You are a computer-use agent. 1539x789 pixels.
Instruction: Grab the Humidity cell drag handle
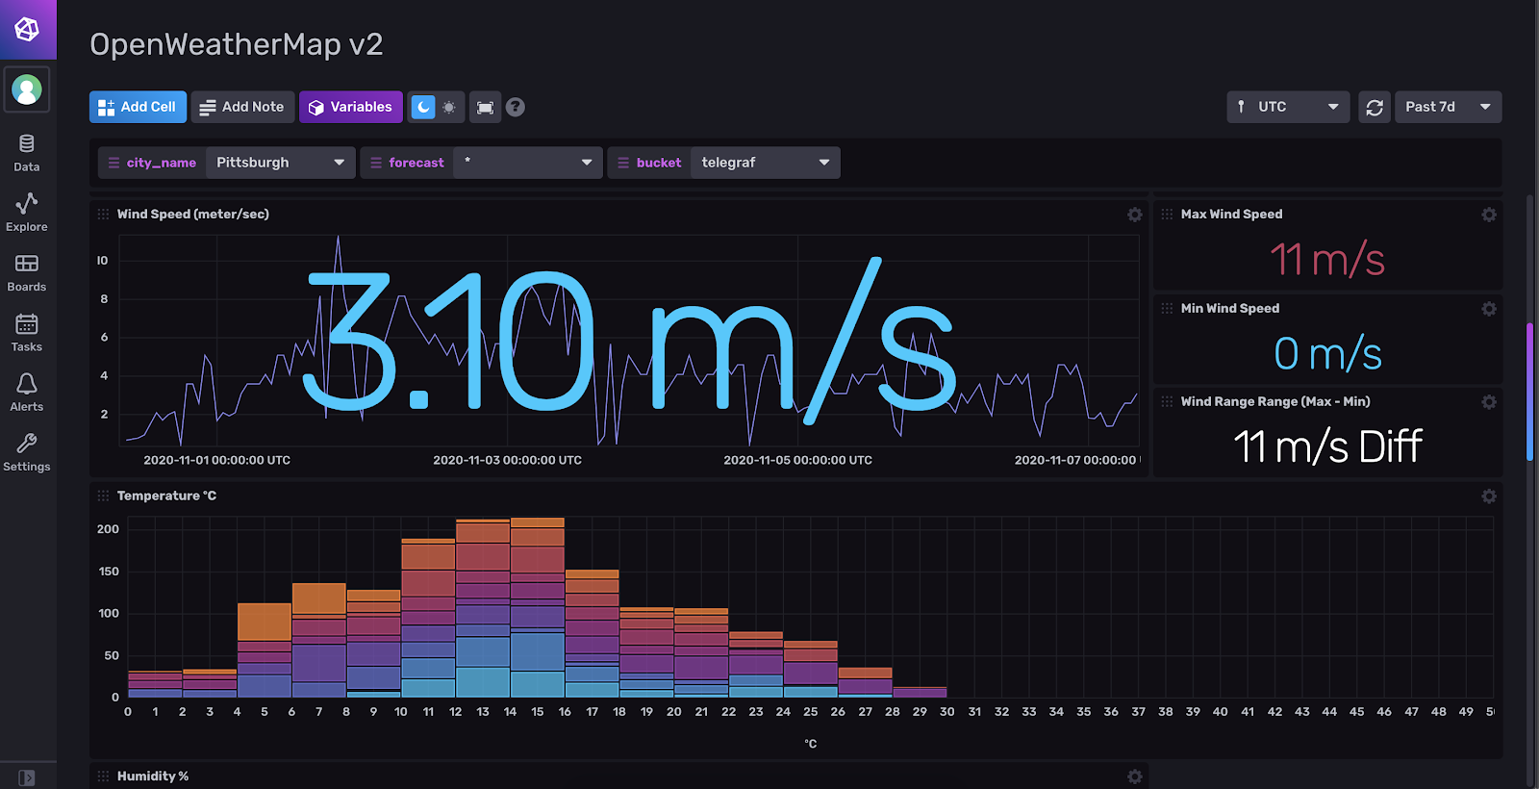tap(103, 776)
